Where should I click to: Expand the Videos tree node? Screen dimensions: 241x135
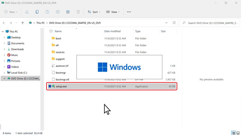4,67
